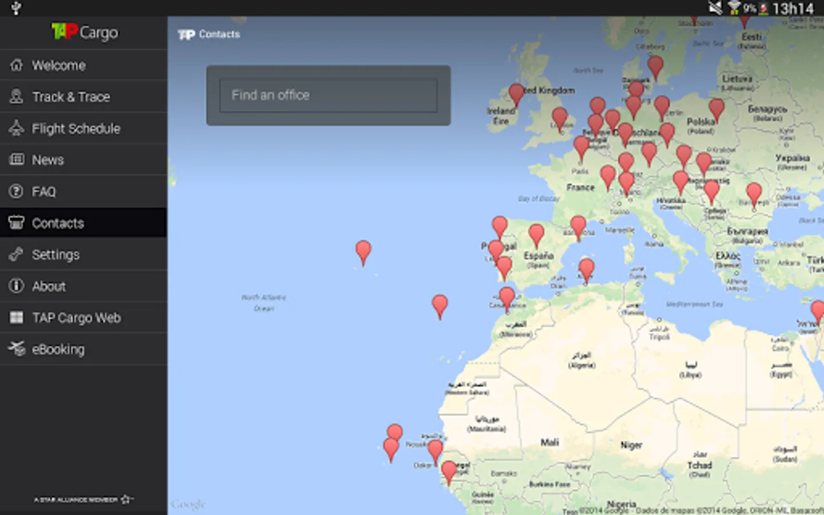The height and width of the screenshot is (515, 824).
Task: Open Track & Trace menu item
Action: 84,97
